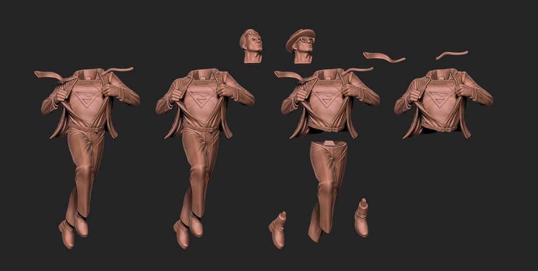Select the detached shoe left of the trousers
Screen dimensions: 538x271
point(278,230)
